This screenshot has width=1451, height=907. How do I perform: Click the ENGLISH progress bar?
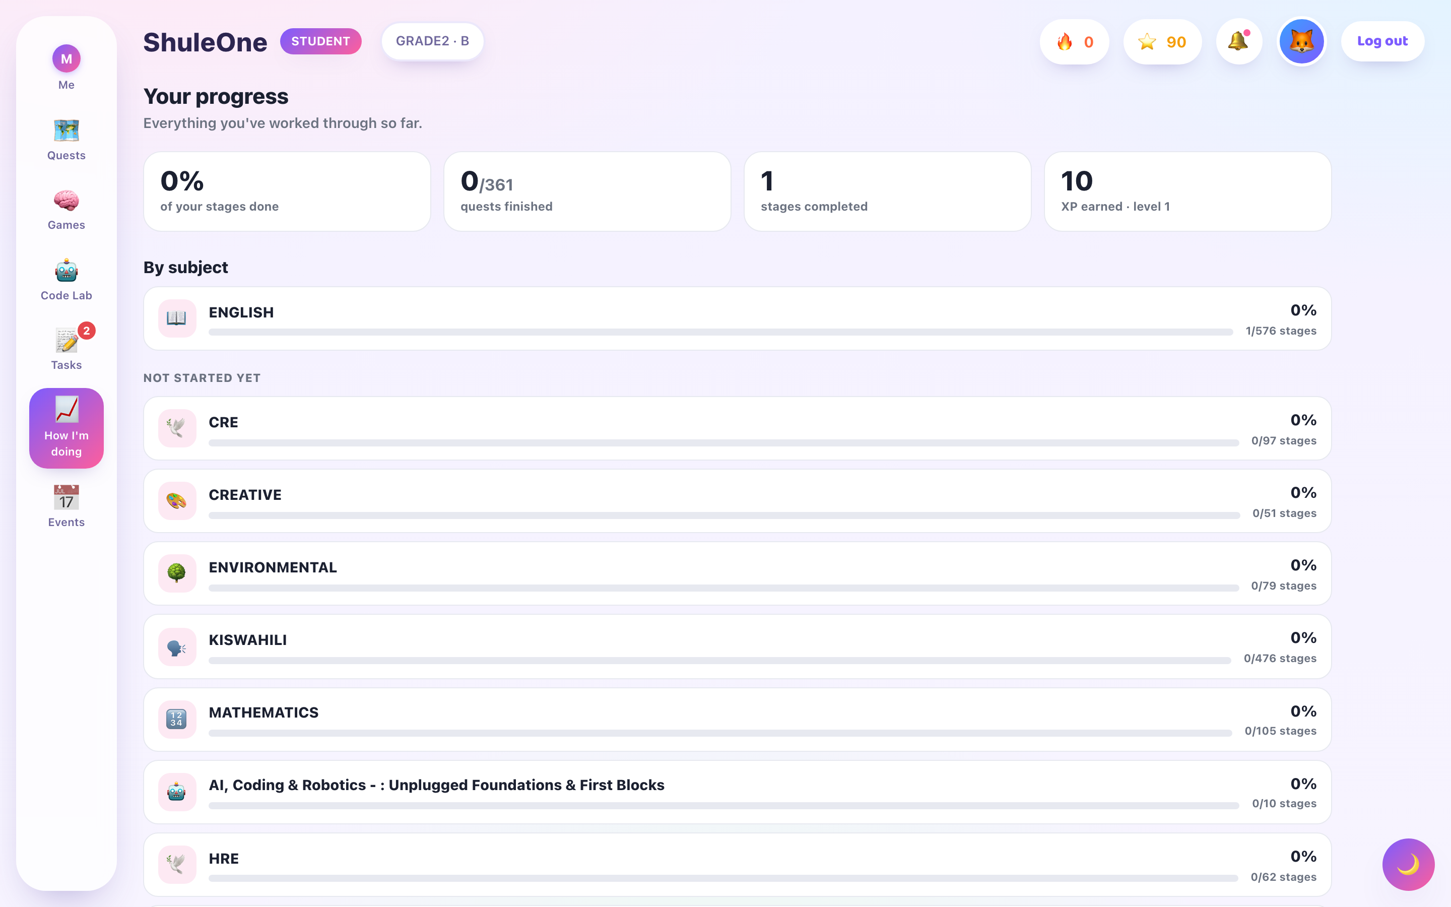720,332
